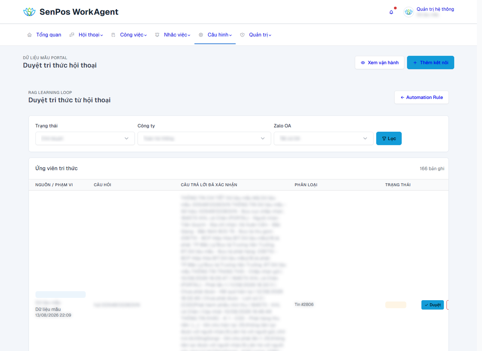
Task: Click the Xem vận hành button
Action: [380, 63]
